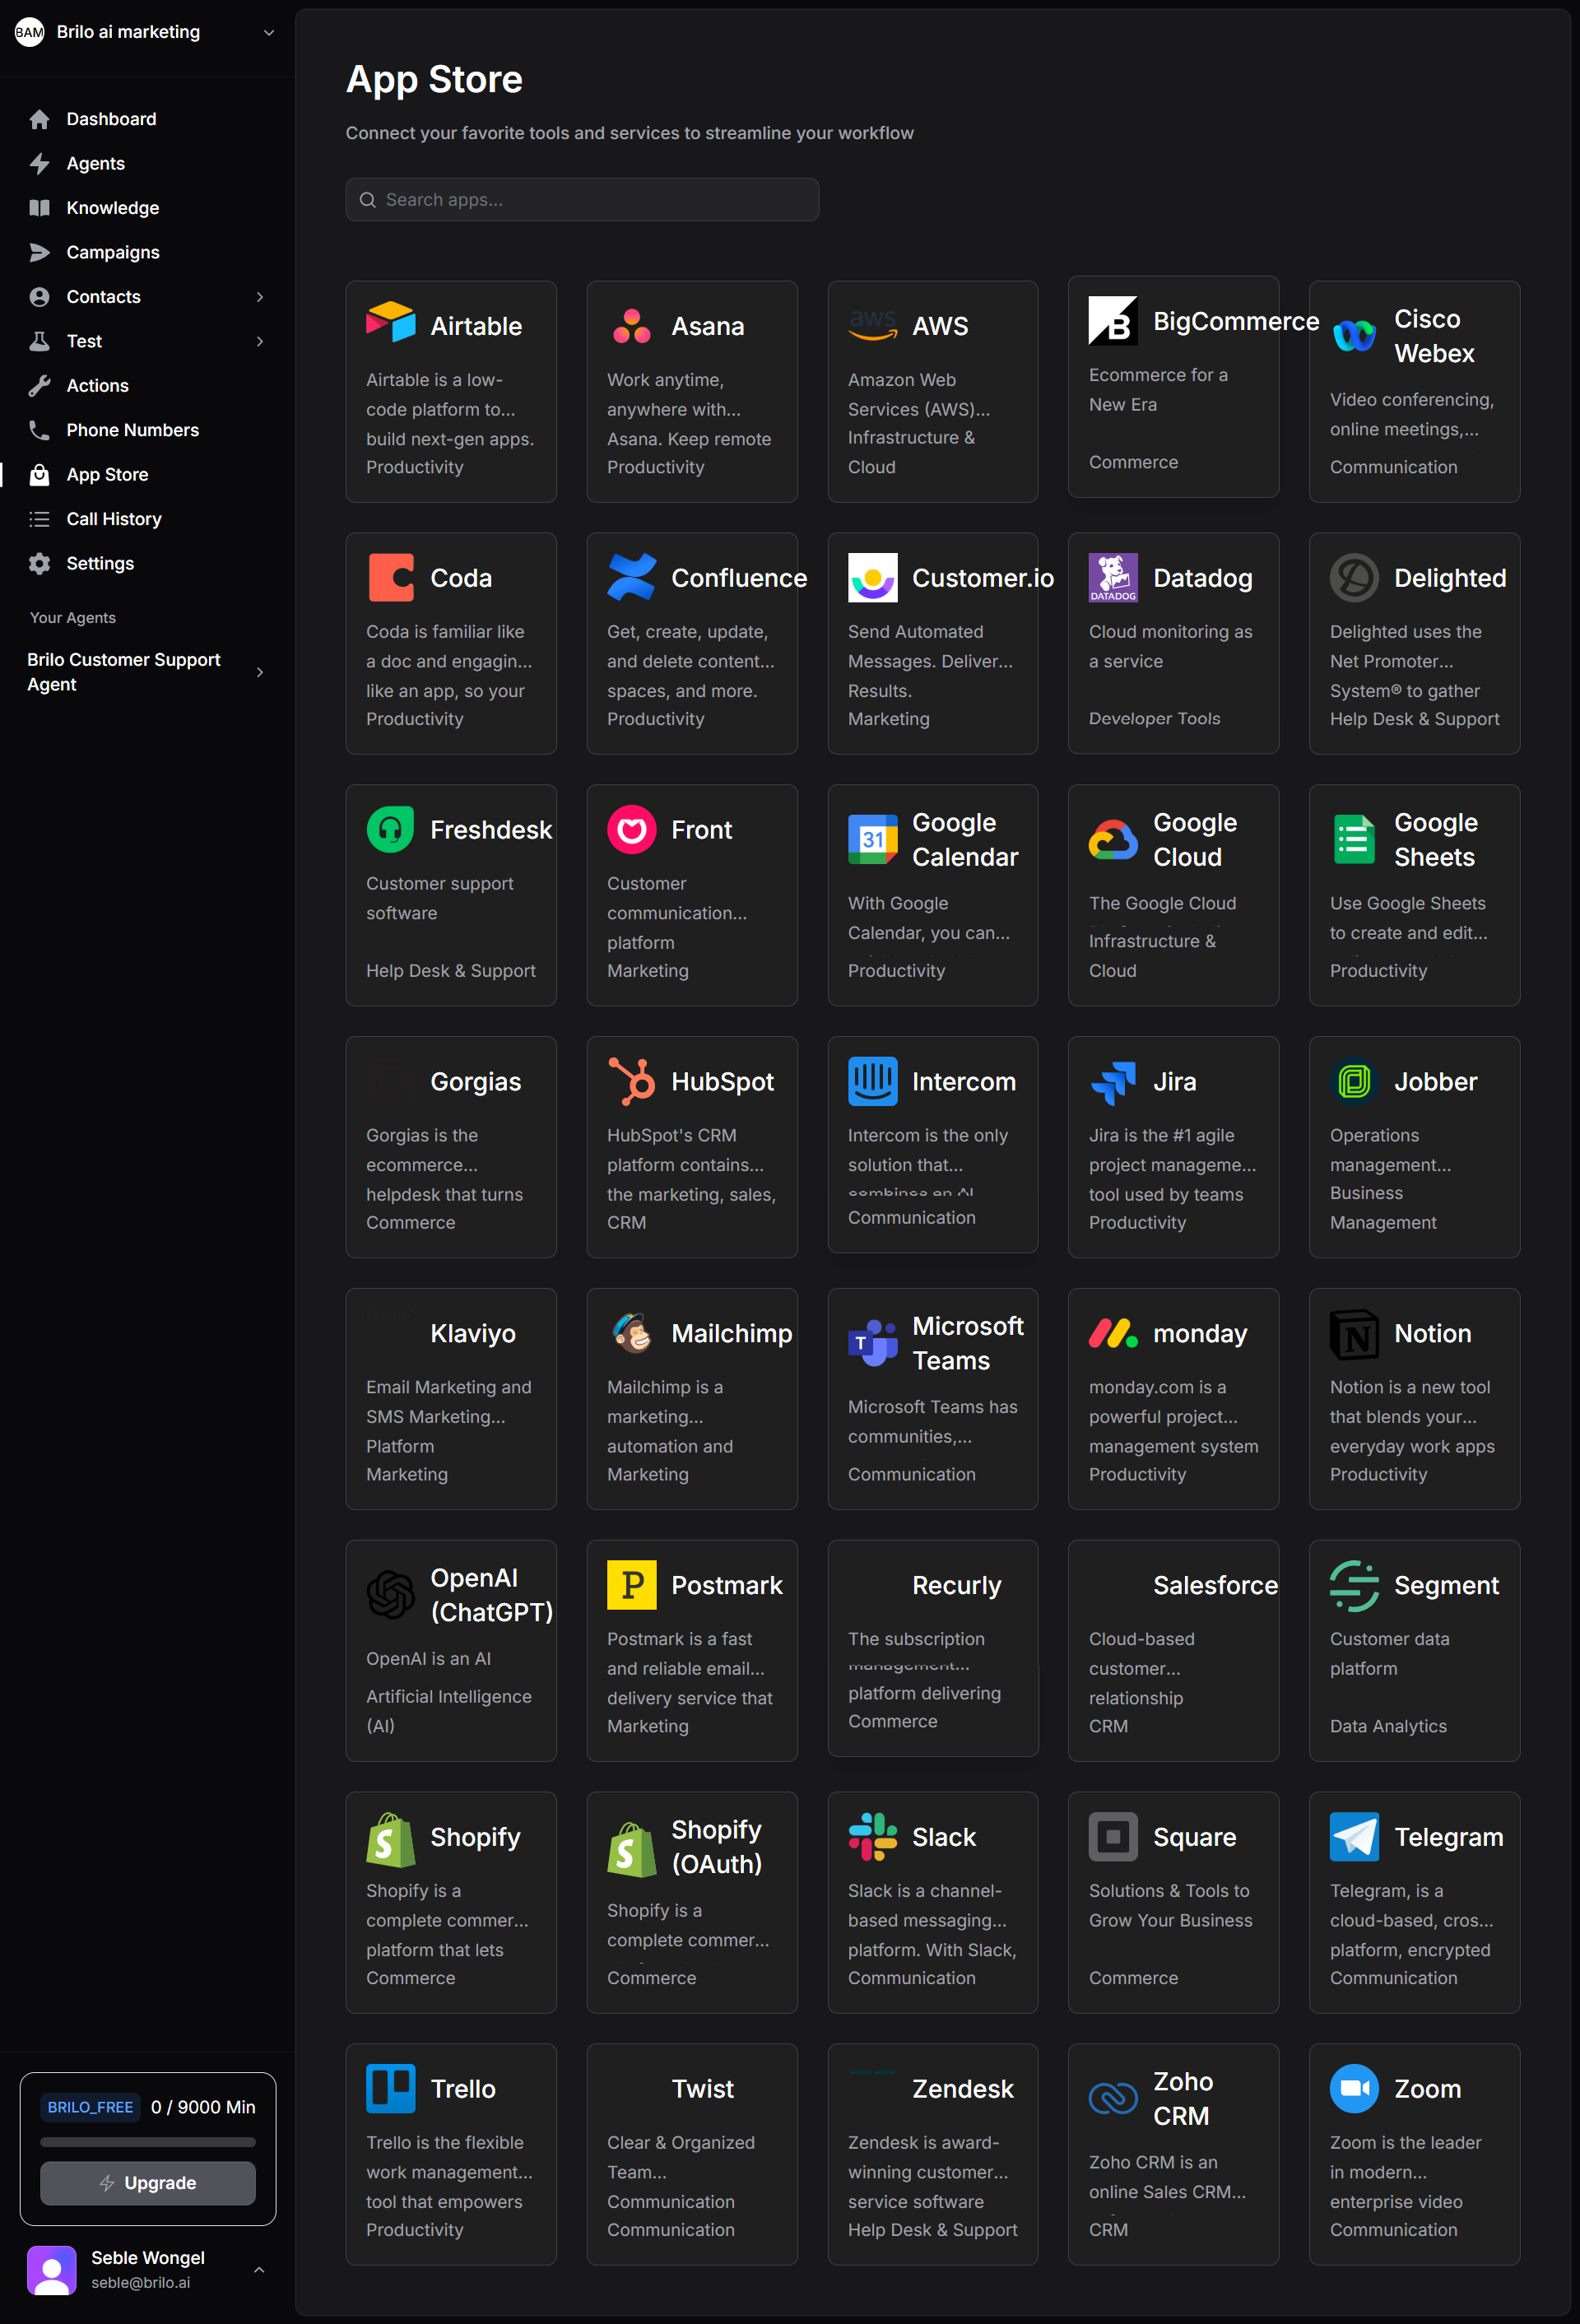Screen dimensions: 1580x2324
Task: Open the Seble Wongel account menu
Action: [147, 2269]
